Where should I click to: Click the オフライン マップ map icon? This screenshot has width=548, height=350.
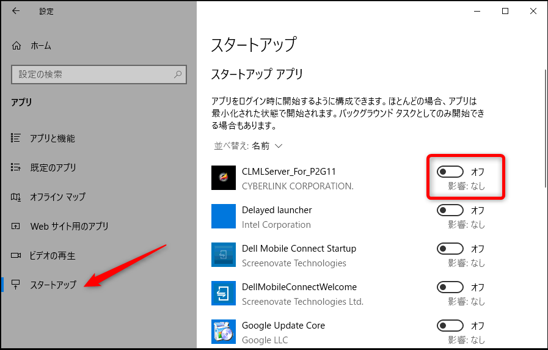(16, 197)
